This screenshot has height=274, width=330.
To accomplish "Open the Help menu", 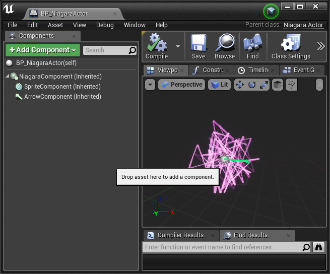I will [161, 25].
